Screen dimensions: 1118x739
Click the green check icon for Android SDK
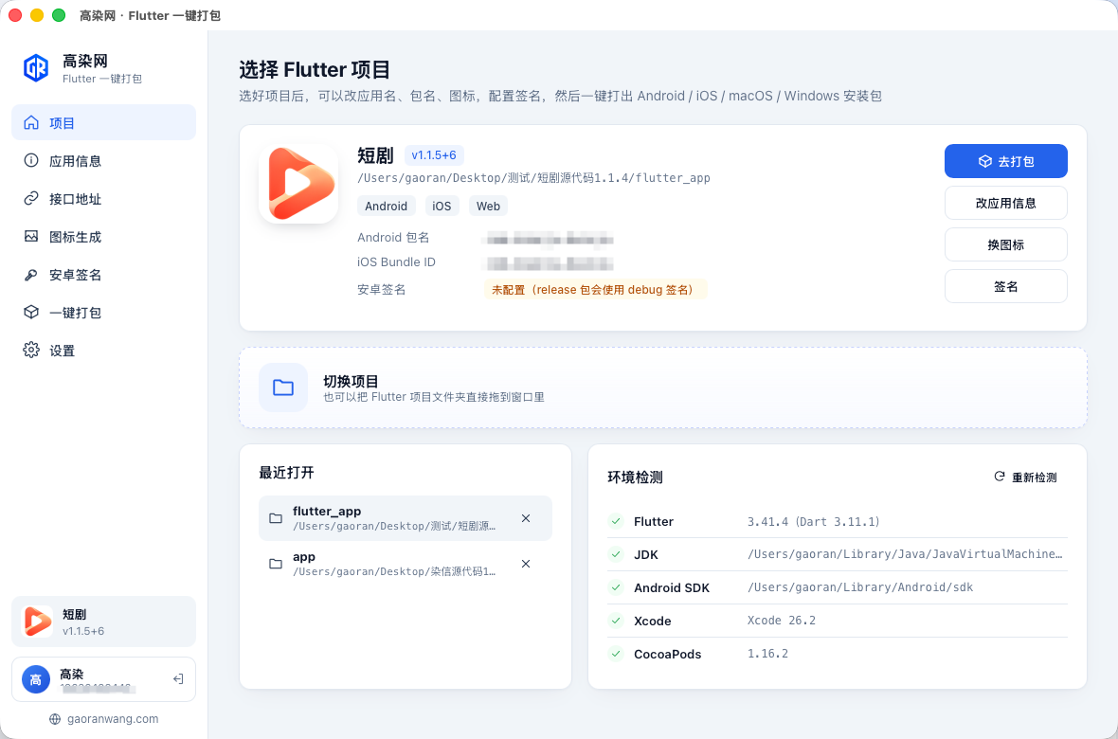(616, 587)
